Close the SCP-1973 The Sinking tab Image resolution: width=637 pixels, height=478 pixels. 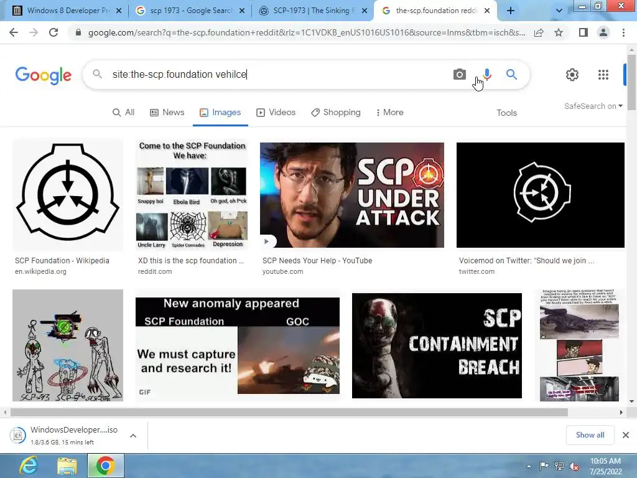click(365, 11)
